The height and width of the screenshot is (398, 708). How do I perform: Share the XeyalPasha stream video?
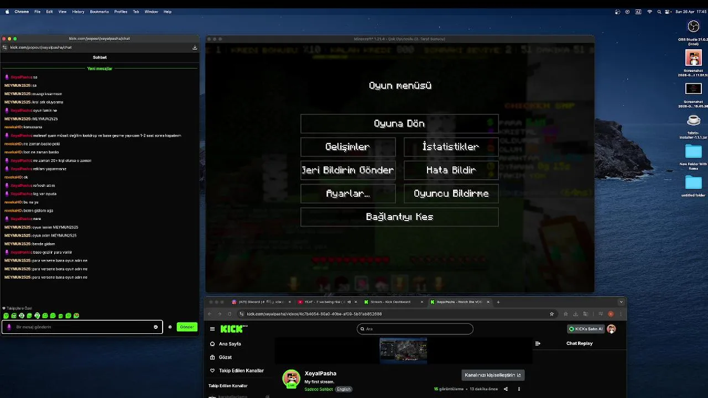pyautogui.click(x=506, y=389)
